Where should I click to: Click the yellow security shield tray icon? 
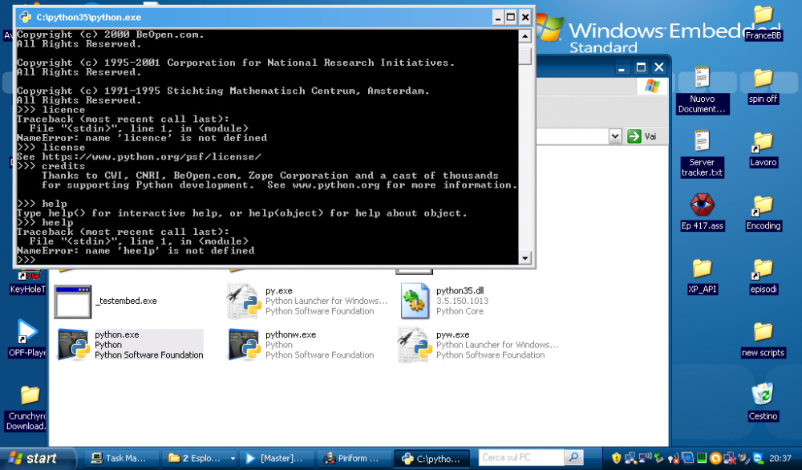point(616,458)
